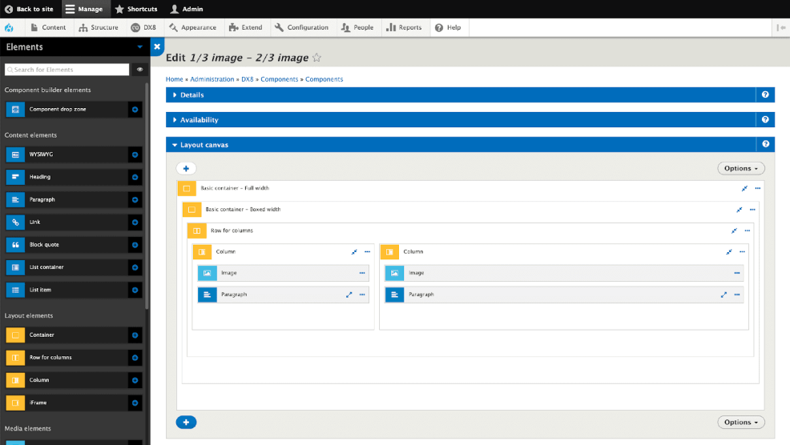Collapse the Row for columns element
790x445 pixels.
pyautogui.click(x=734, y=231)
